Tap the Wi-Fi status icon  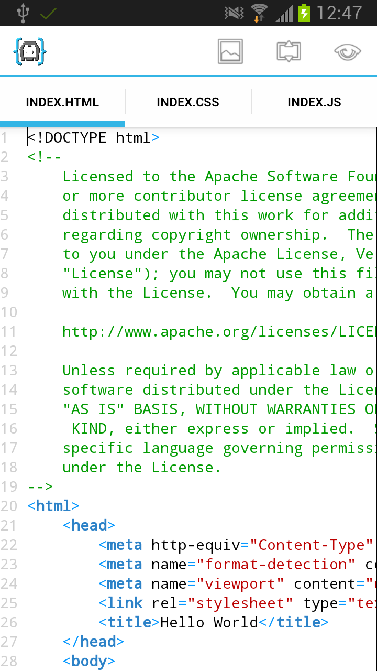[x=259, y=13]
